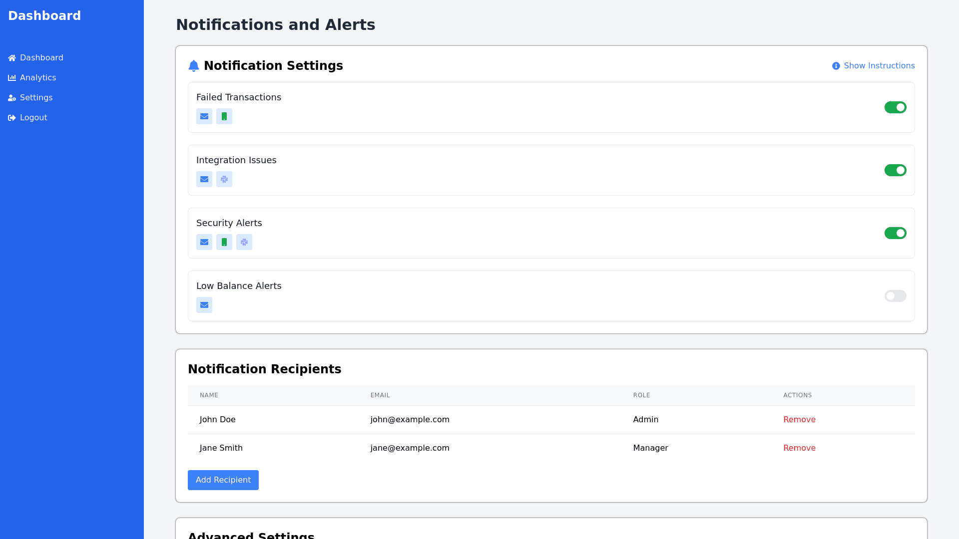Enable Low Balance Alerts toggle
This screenshot has width=959, height=539.
pos(895,296)
